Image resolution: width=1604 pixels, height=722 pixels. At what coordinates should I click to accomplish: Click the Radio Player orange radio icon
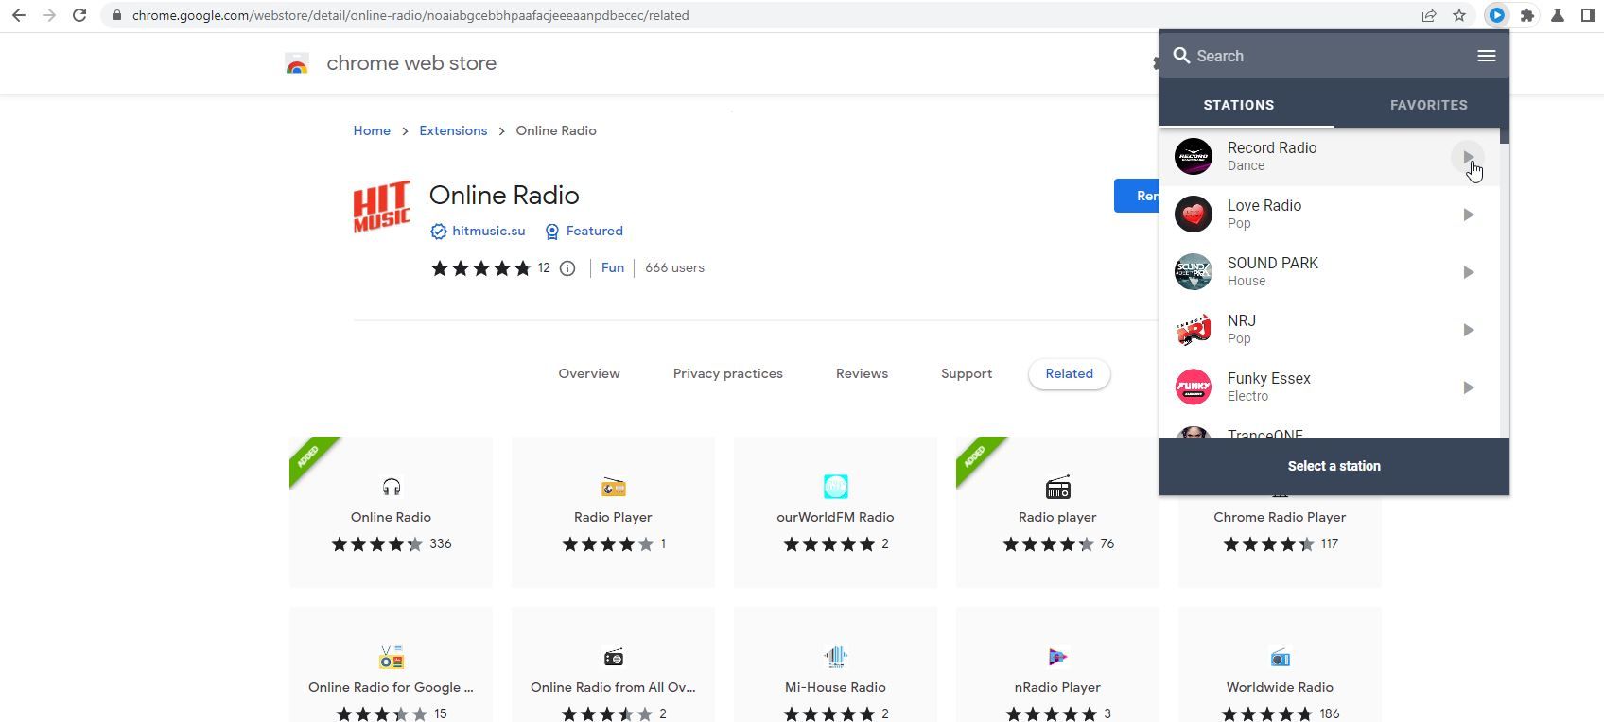click(x=614, y=487)
